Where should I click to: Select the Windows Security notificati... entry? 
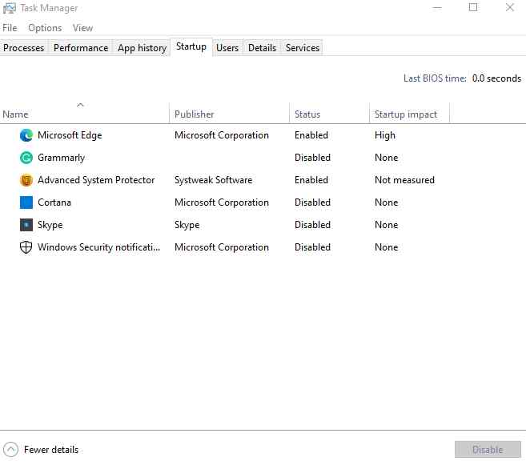[x=99, y=247]
